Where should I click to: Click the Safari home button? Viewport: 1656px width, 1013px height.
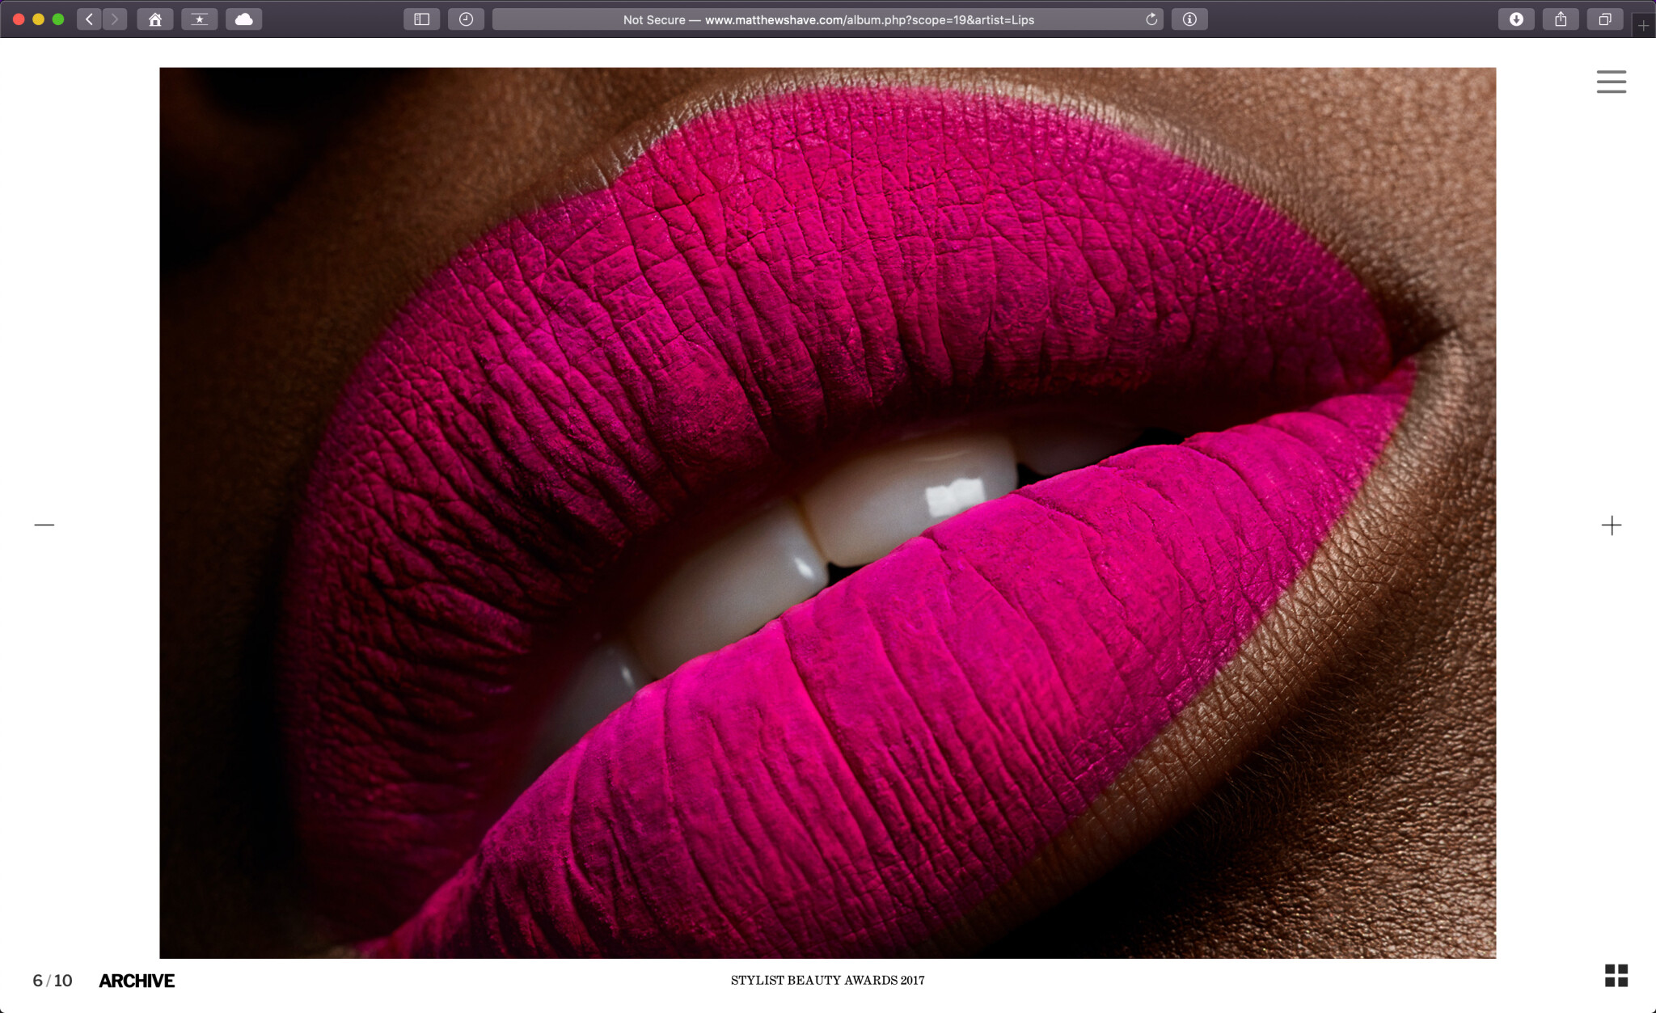(x=154, y=19)
